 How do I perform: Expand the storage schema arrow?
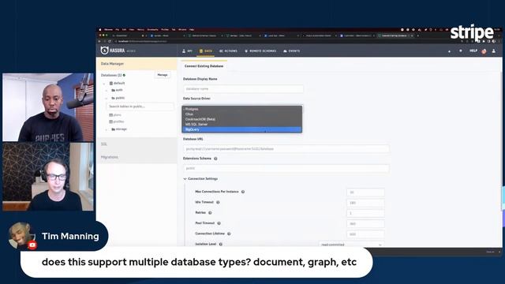[107, 129]
